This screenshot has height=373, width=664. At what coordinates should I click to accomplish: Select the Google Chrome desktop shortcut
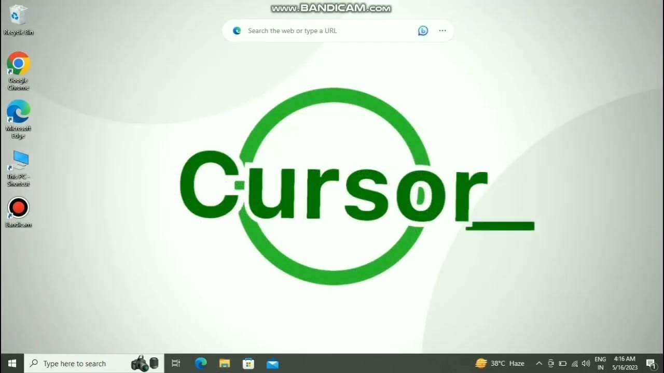point(18,71)
